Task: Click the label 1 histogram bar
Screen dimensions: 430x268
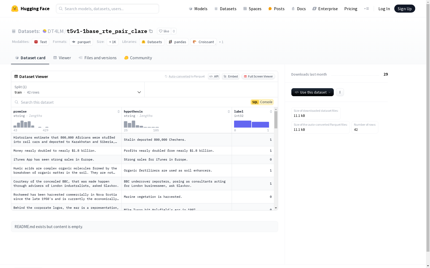Action: (x=260, y=125)
